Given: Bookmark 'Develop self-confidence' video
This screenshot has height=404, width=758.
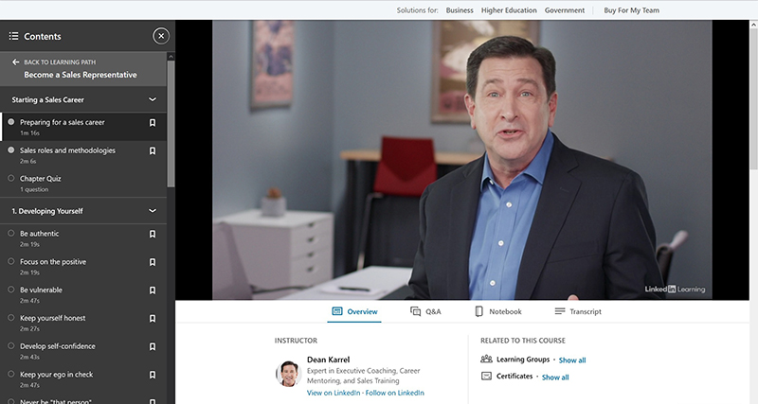Looking at the screenshot, I should (x=153, y=346).
